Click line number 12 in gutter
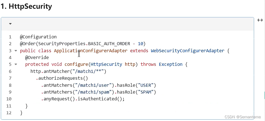This screenshot has width=265, height=121. (x=9, y=113)
